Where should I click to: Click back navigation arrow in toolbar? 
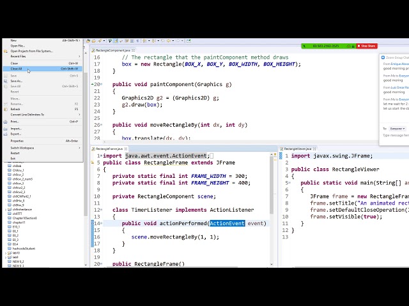pos(169,41)
